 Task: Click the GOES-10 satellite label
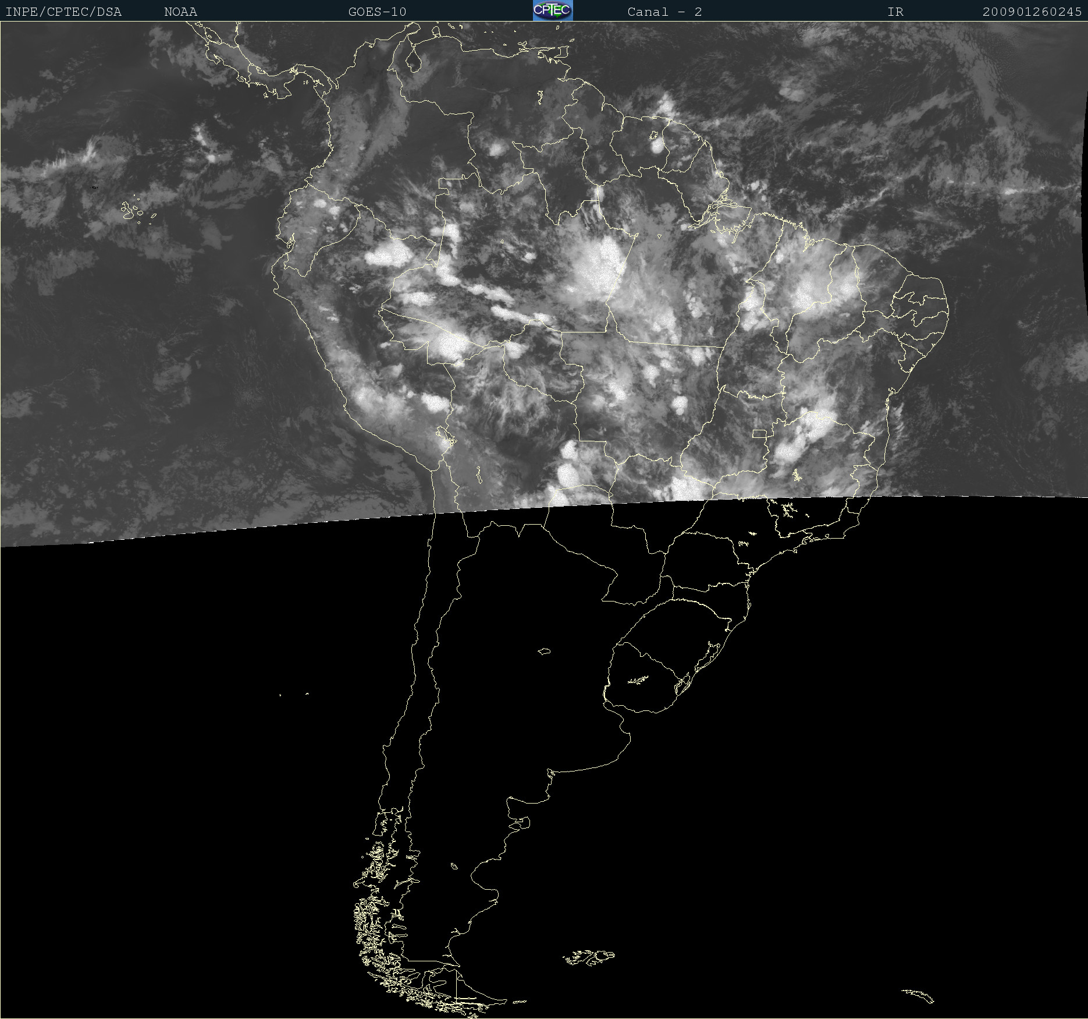click(377, 12)
